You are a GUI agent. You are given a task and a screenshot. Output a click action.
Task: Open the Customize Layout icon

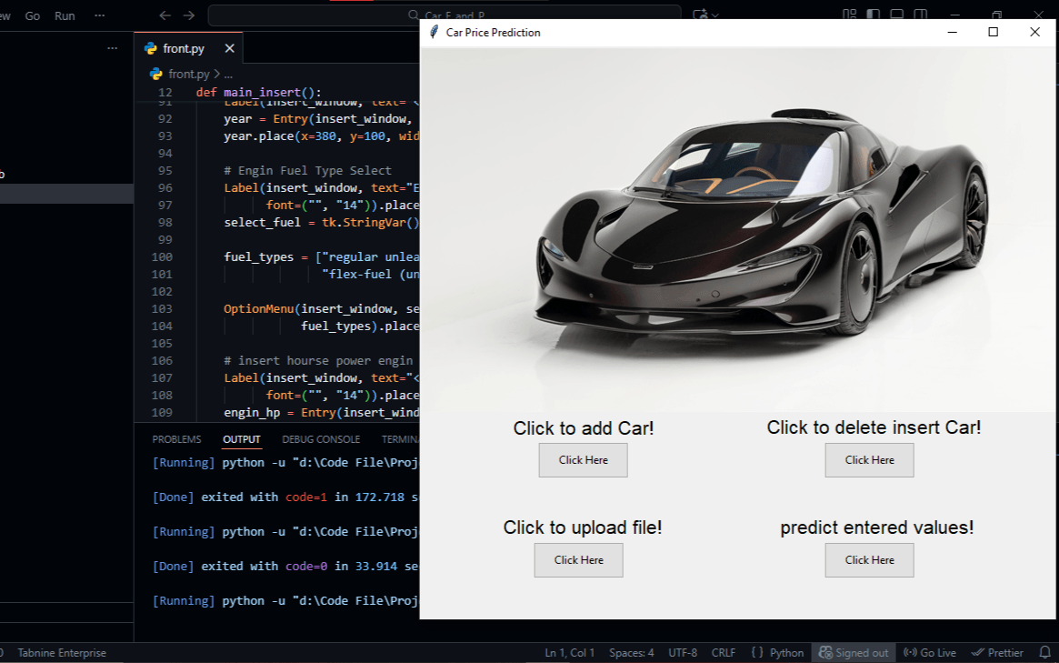coord(850,15)
